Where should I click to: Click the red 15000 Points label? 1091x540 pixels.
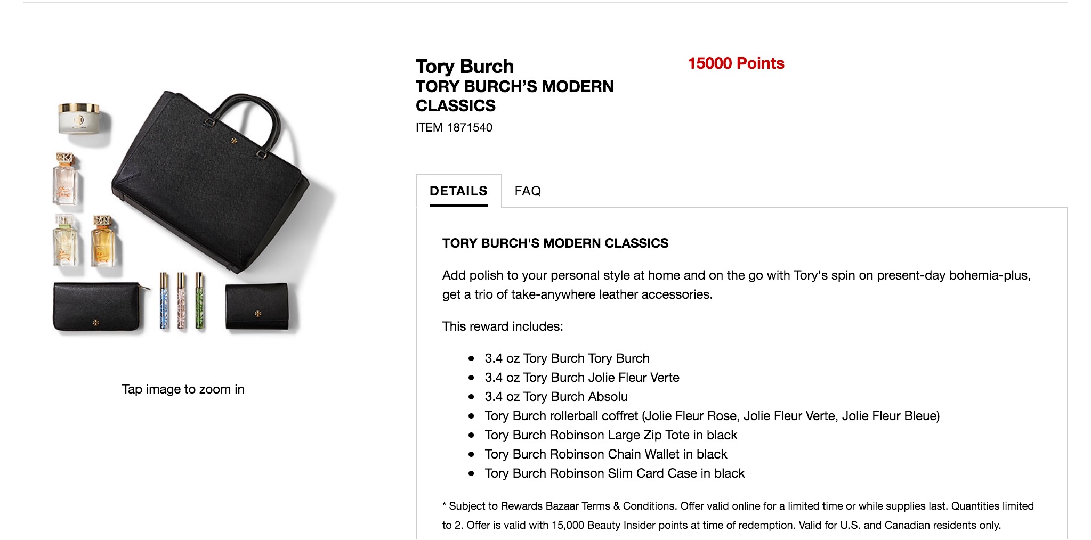coord(736,63)
